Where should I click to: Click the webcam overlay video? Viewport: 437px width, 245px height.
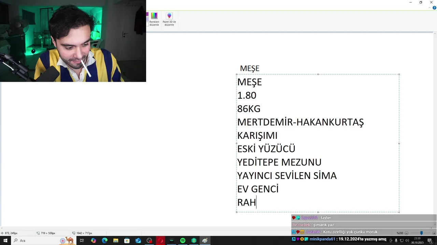(x=73, y=41)
